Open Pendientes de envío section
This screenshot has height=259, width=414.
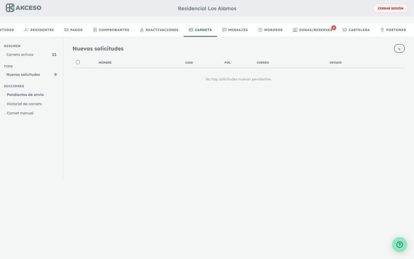point(25,95)
